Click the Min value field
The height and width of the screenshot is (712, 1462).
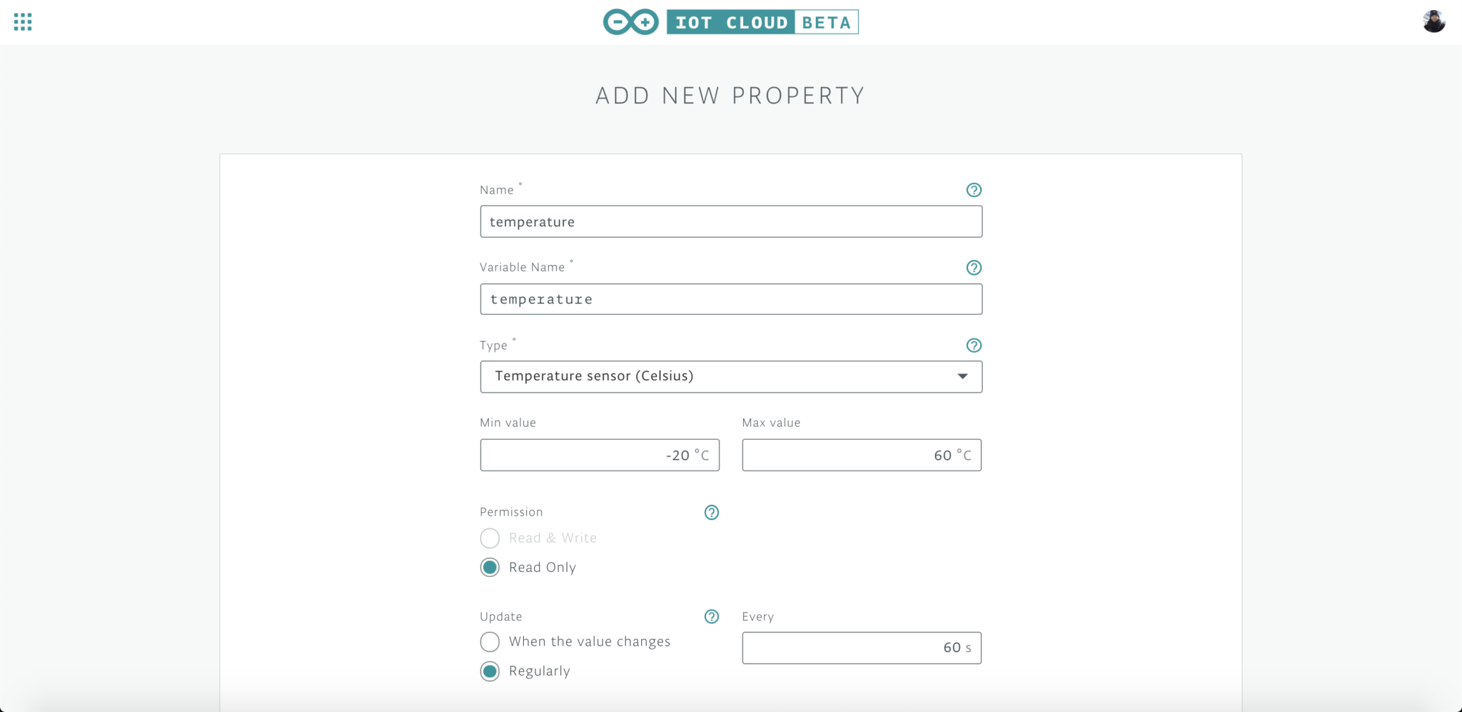tap(600, 456)
